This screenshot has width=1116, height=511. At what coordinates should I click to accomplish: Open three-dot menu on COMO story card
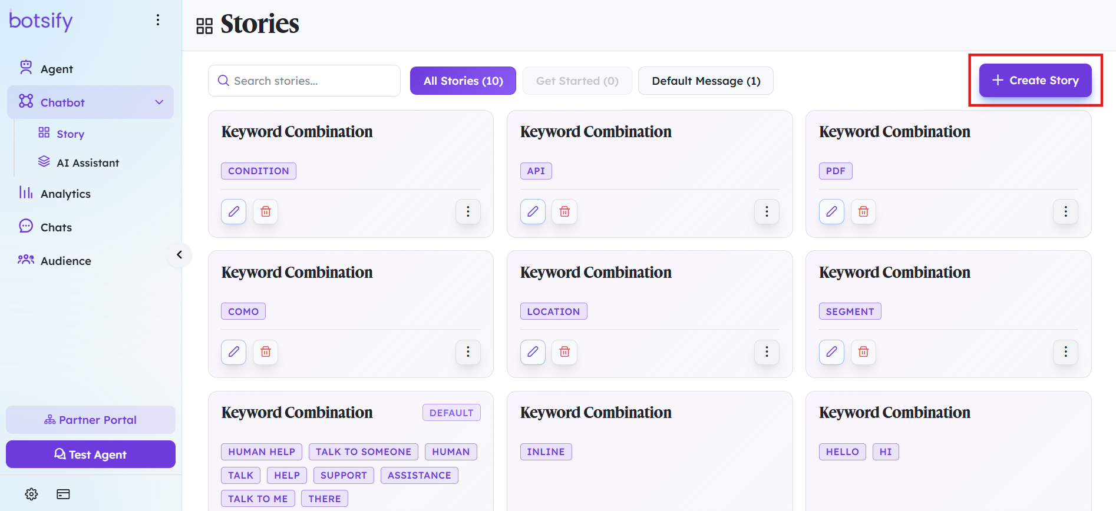coord(468,351)
